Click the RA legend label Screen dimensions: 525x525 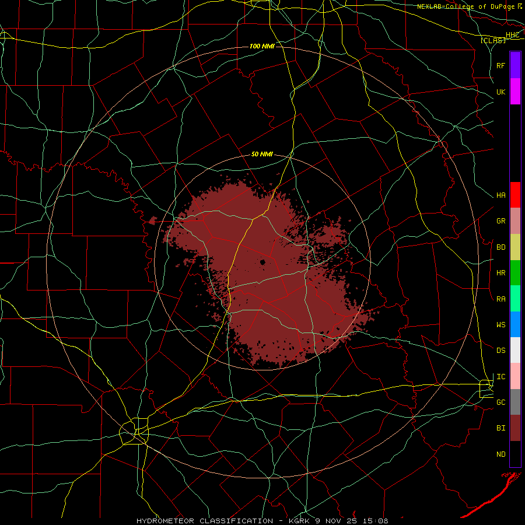click(x=501, y=299)
